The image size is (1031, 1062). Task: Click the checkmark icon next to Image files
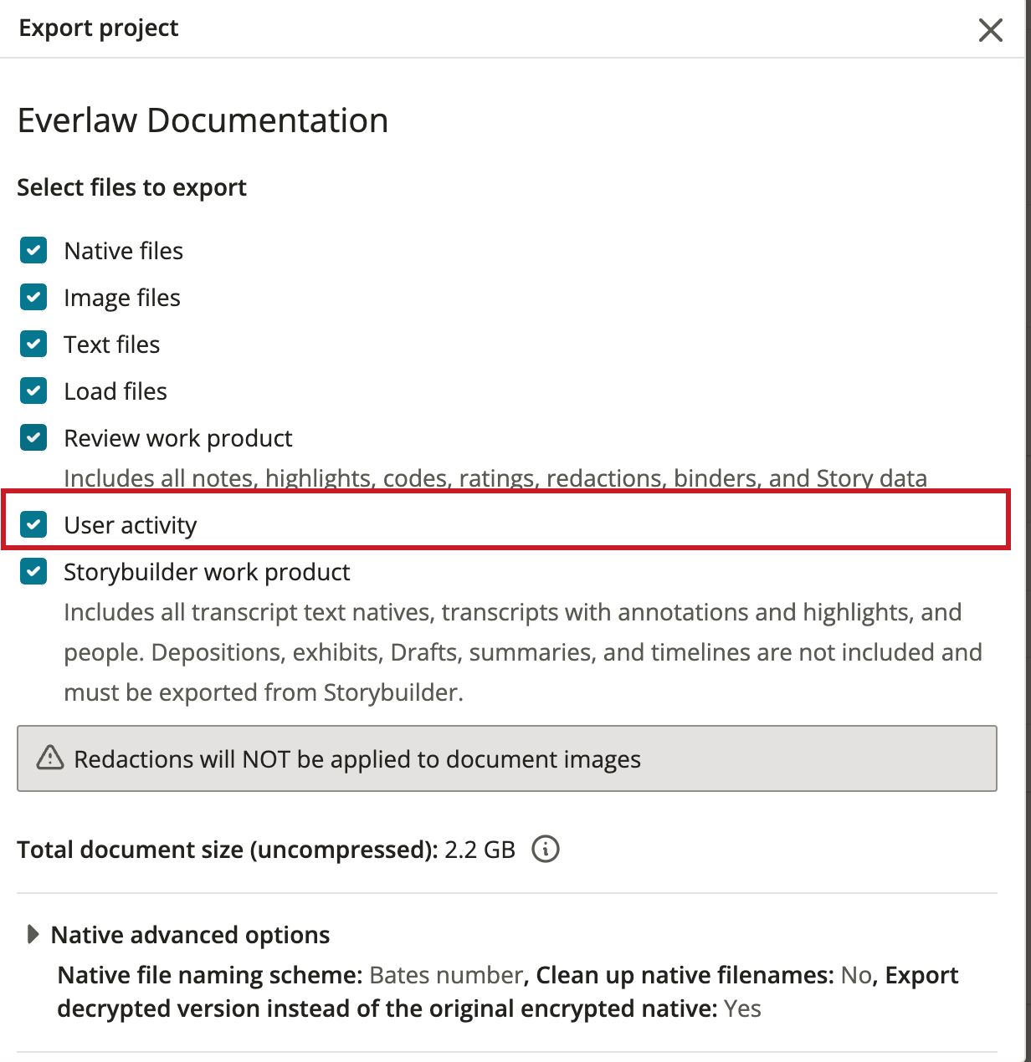[x=33, y=297]
